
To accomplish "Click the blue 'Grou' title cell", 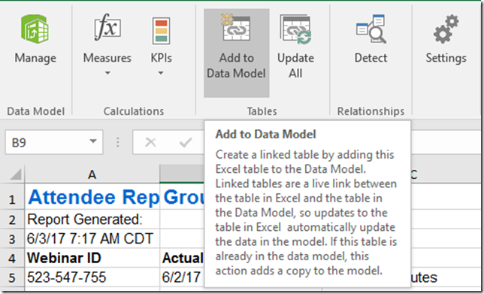I will (x=182, y=197).
